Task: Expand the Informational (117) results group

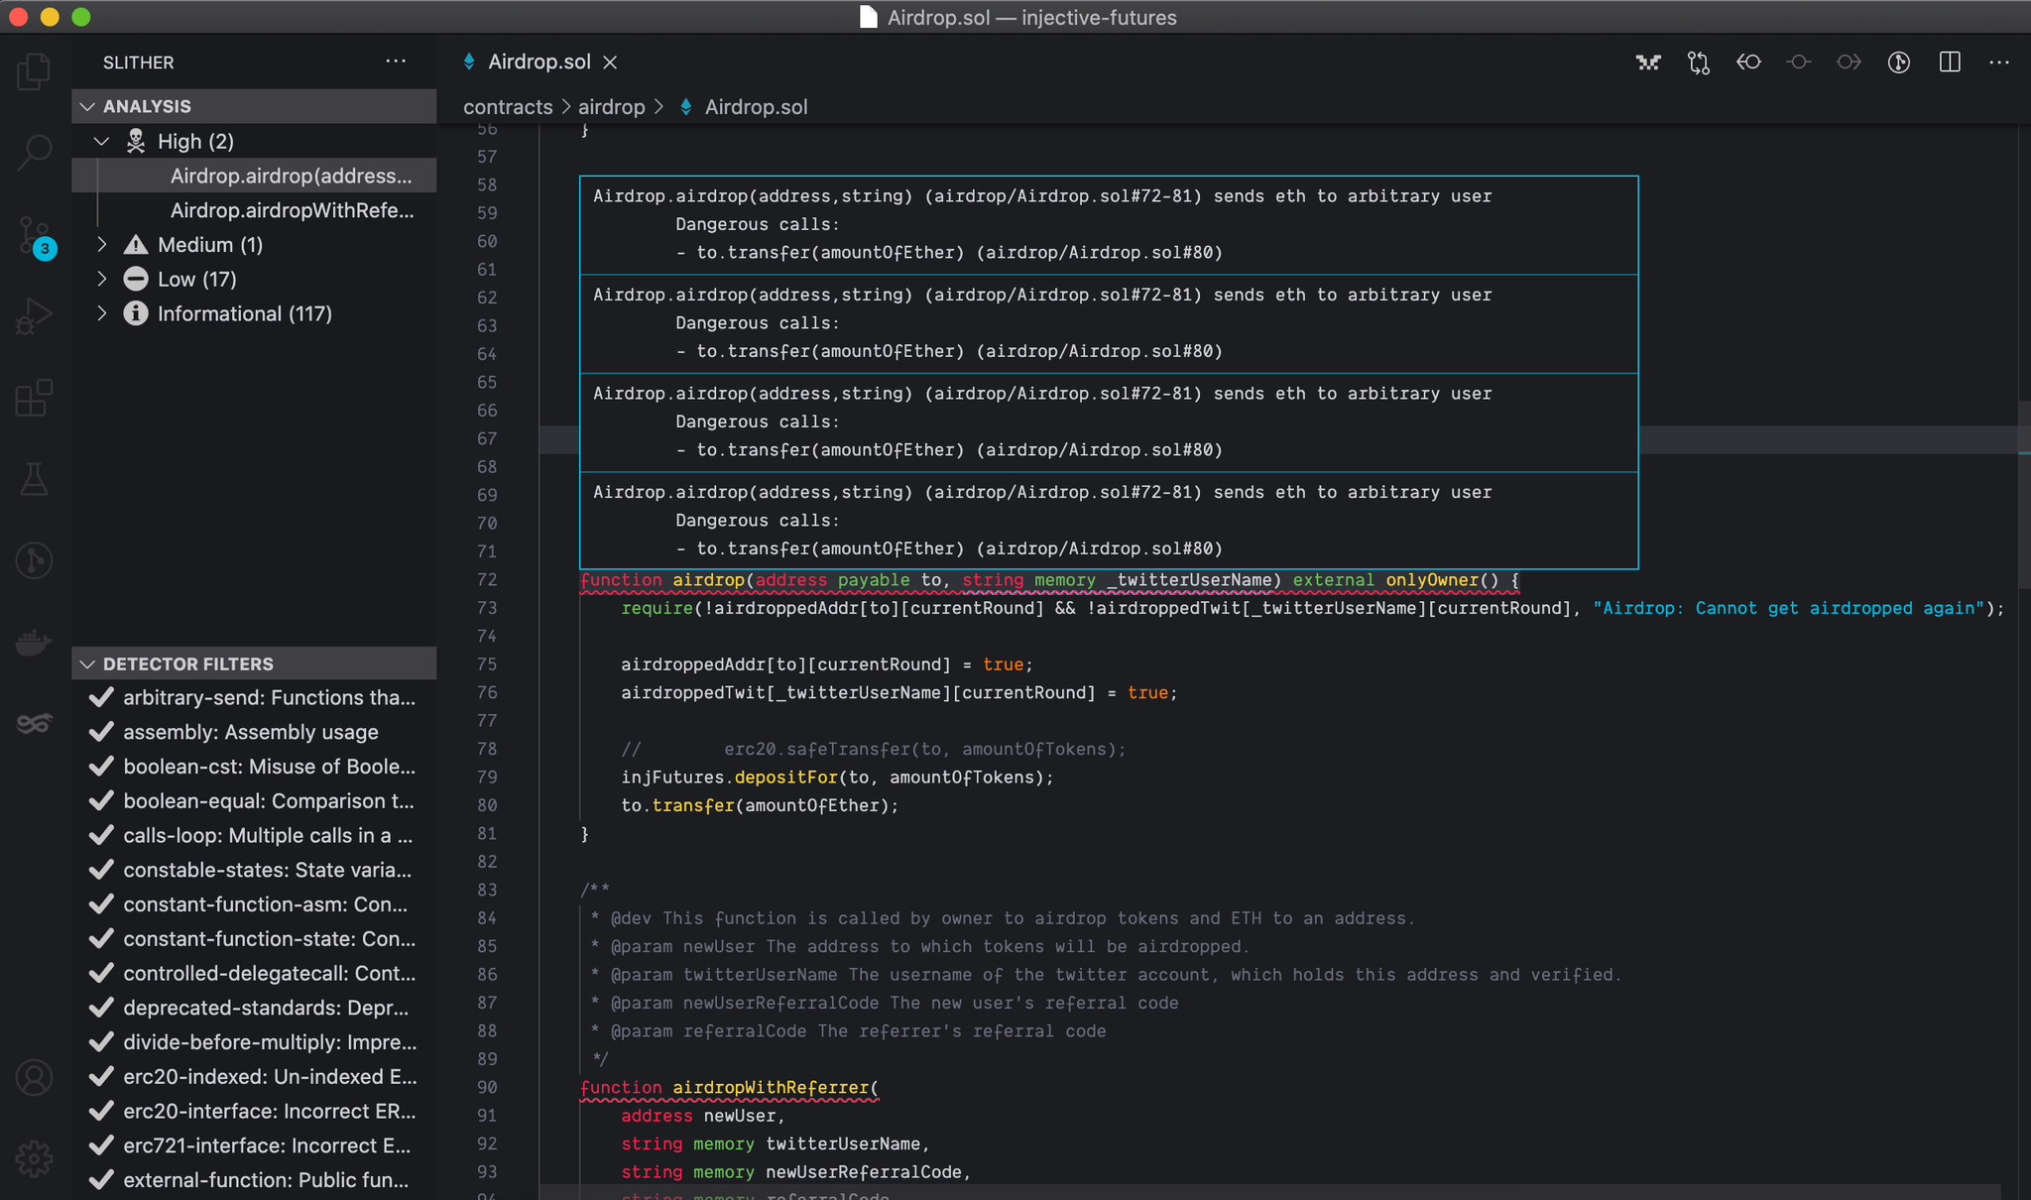Action: pos(101,313)
